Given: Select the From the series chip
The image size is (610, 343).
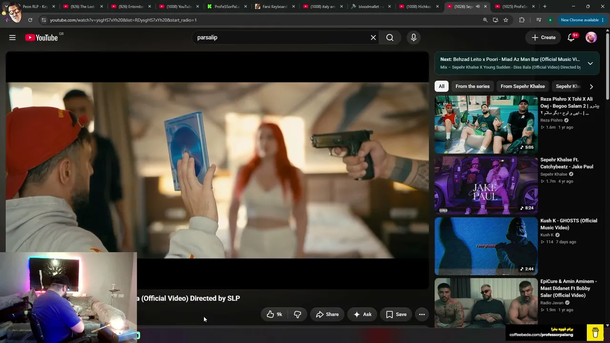Looking at the screenshot, I should [x=472, y=86].
